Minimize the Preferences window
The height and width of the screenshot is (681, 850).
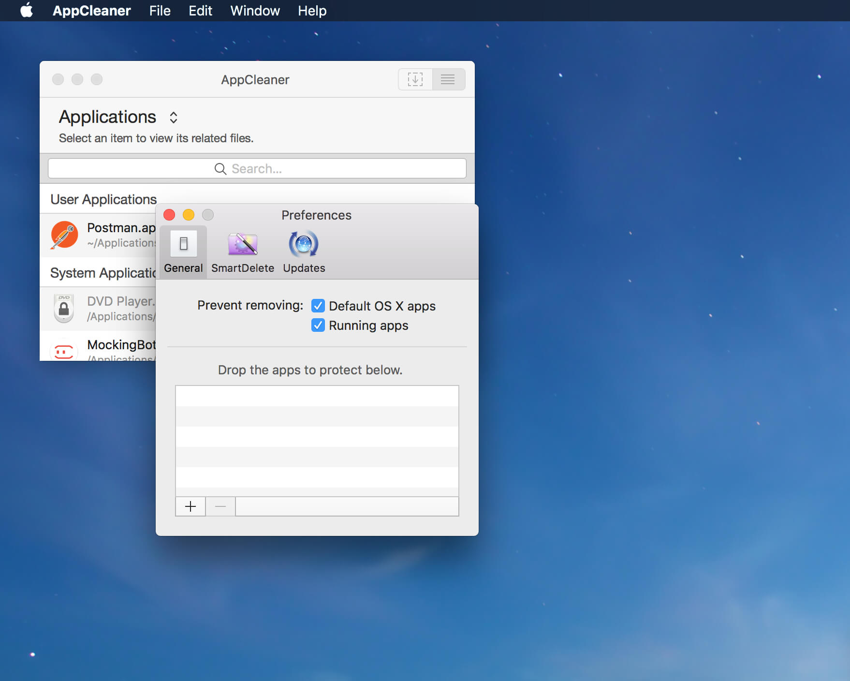click(x=189, y=215)
